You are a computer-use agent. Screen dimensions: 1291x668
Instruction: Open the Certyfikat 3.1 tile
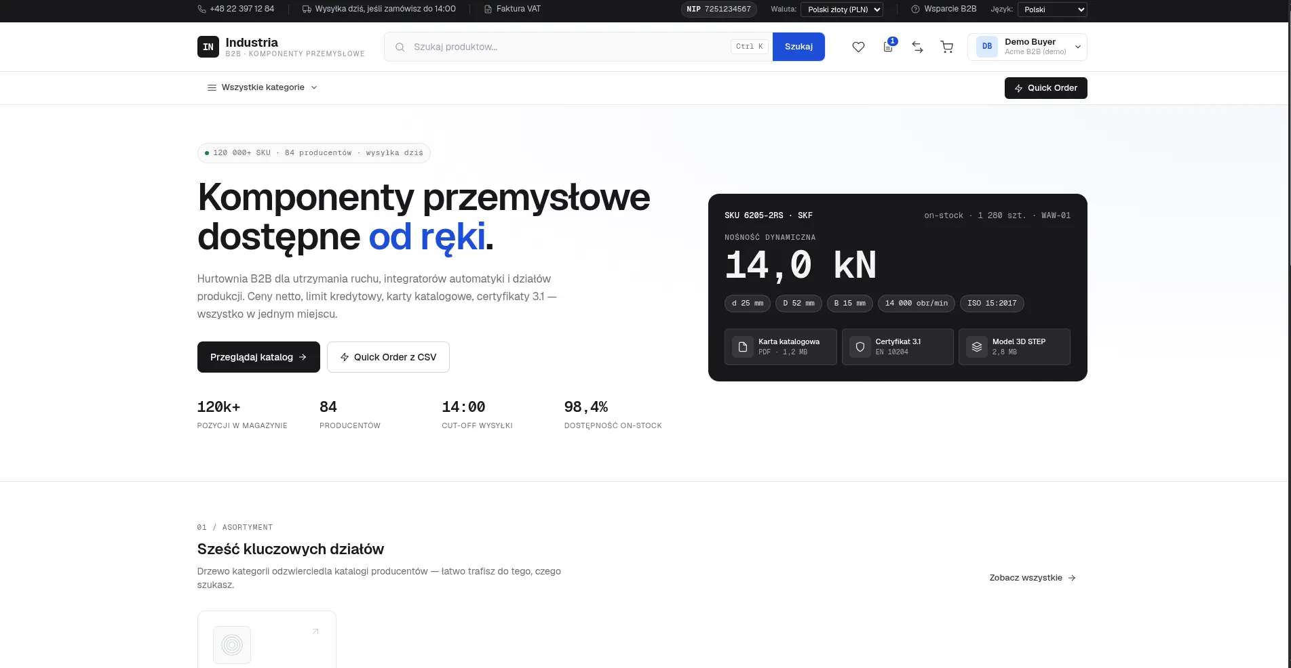(x=898, y=347)
